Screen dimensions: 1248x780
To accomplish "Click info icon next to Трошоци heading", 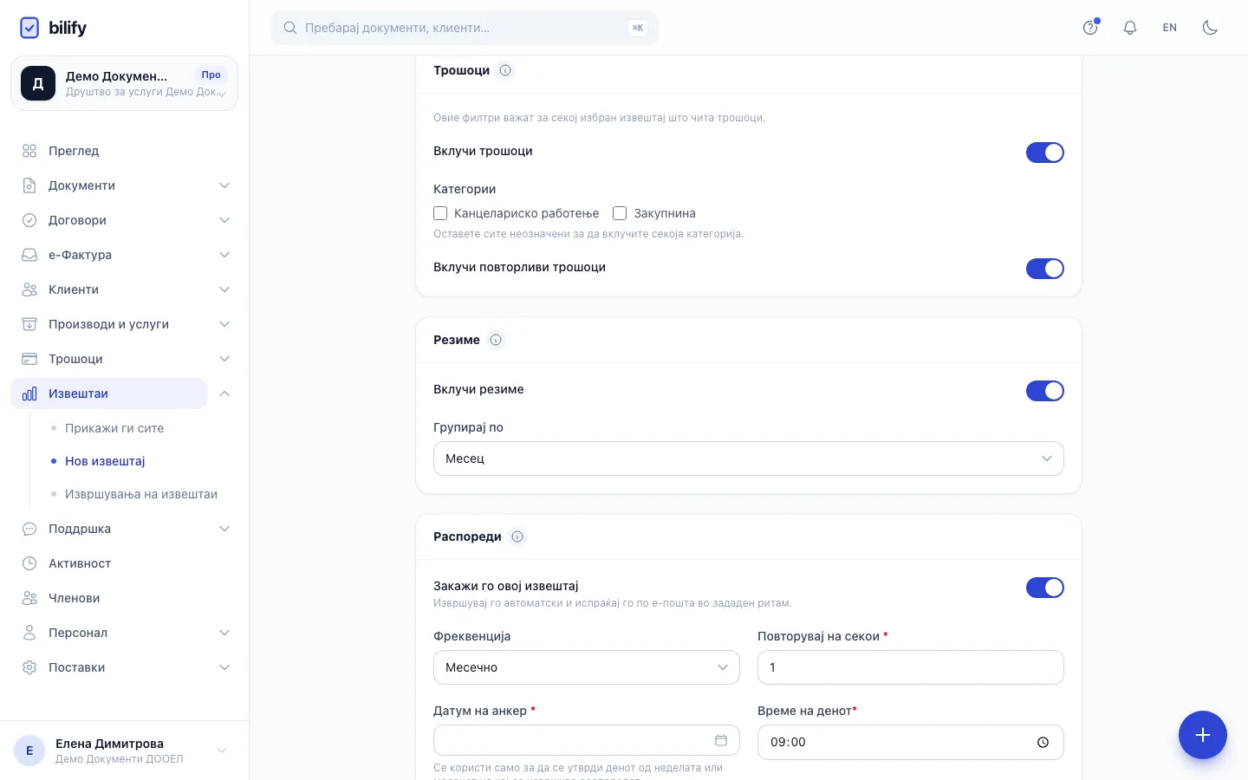I will click(x=505, y=70).
